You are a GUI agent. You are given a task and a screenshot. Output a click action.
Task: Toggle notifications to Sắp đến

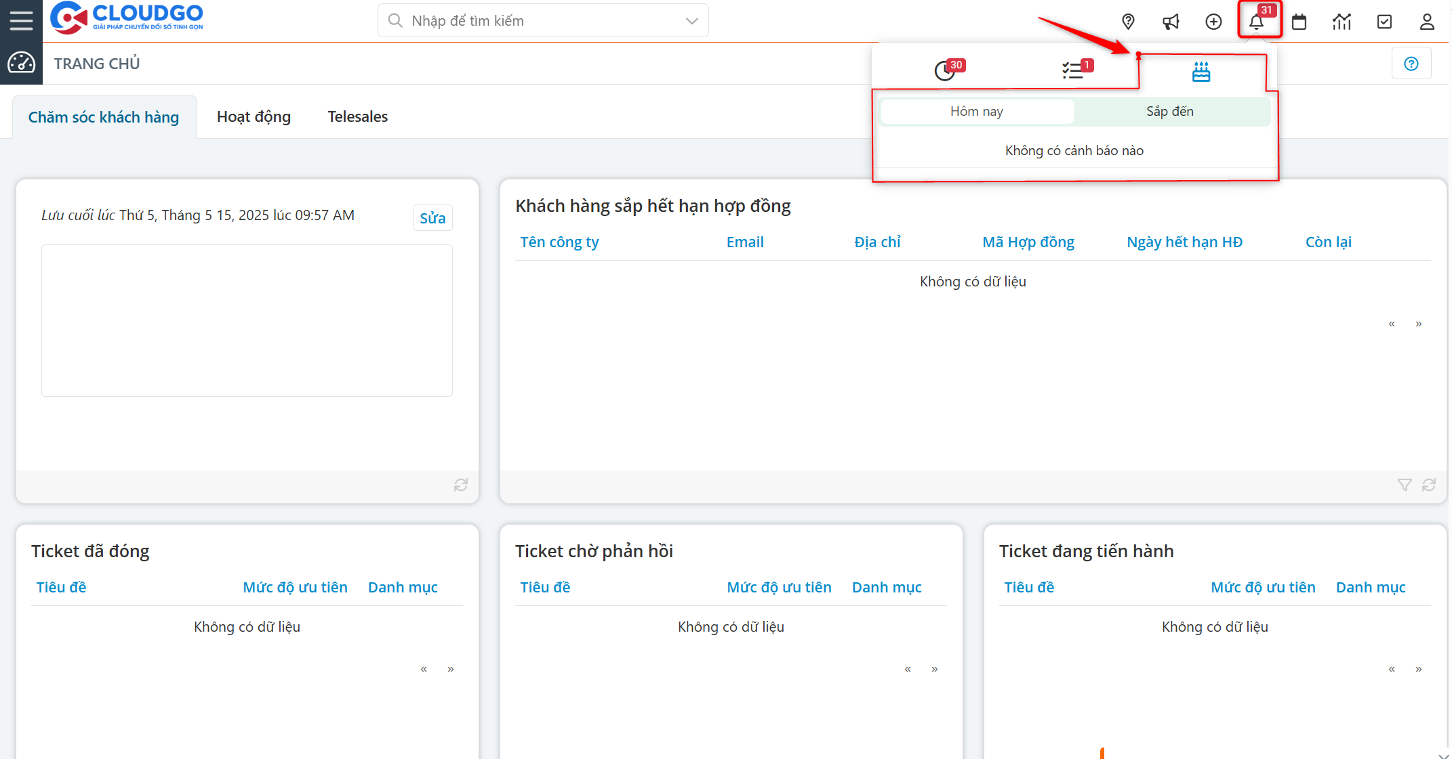pos(1170,112)
